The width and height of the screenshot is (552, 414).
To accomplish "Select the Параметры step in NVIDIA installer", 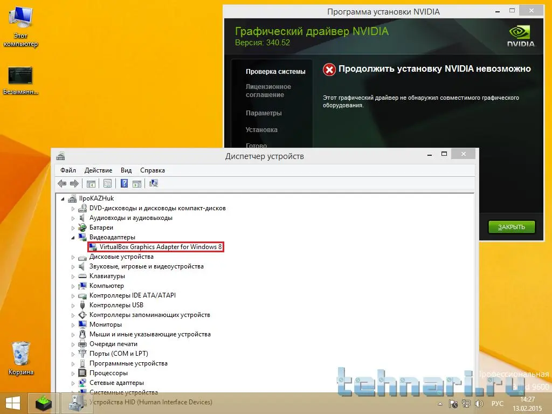I will pyautogui.click(x=264, y=113).
